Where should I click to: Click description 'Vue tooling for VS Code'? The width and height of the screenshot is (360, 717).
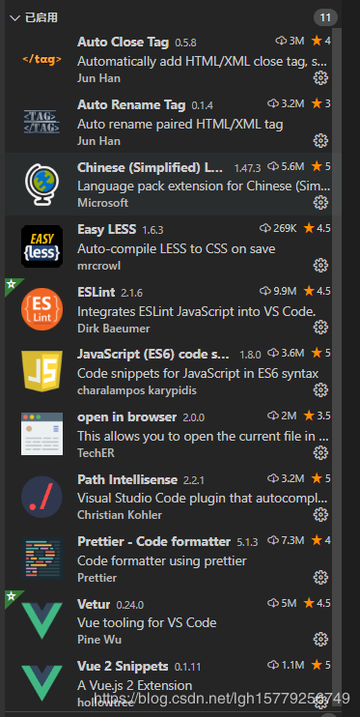(147, 623)
